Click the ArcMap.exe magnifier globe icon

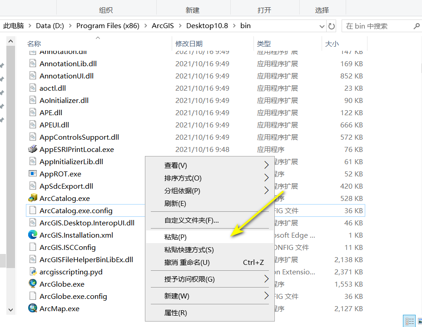click(33, 308)
